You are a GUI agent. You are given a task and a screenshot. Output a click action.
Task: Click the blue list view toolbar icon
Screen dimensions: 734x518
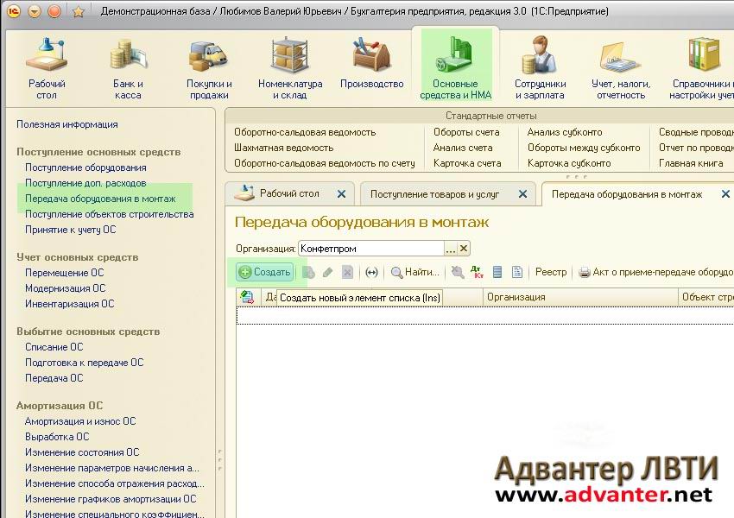pyautogui.click(x=497, y=272)
